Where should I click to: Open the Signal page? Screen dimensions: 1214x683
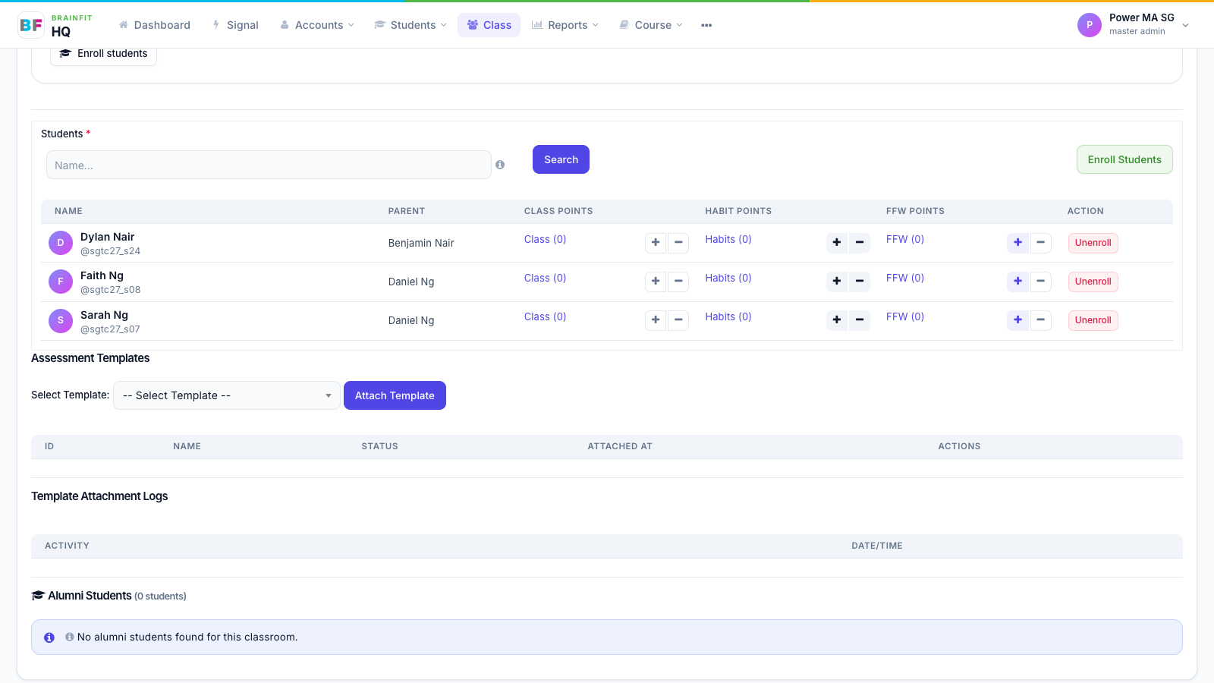coord(236,25)
